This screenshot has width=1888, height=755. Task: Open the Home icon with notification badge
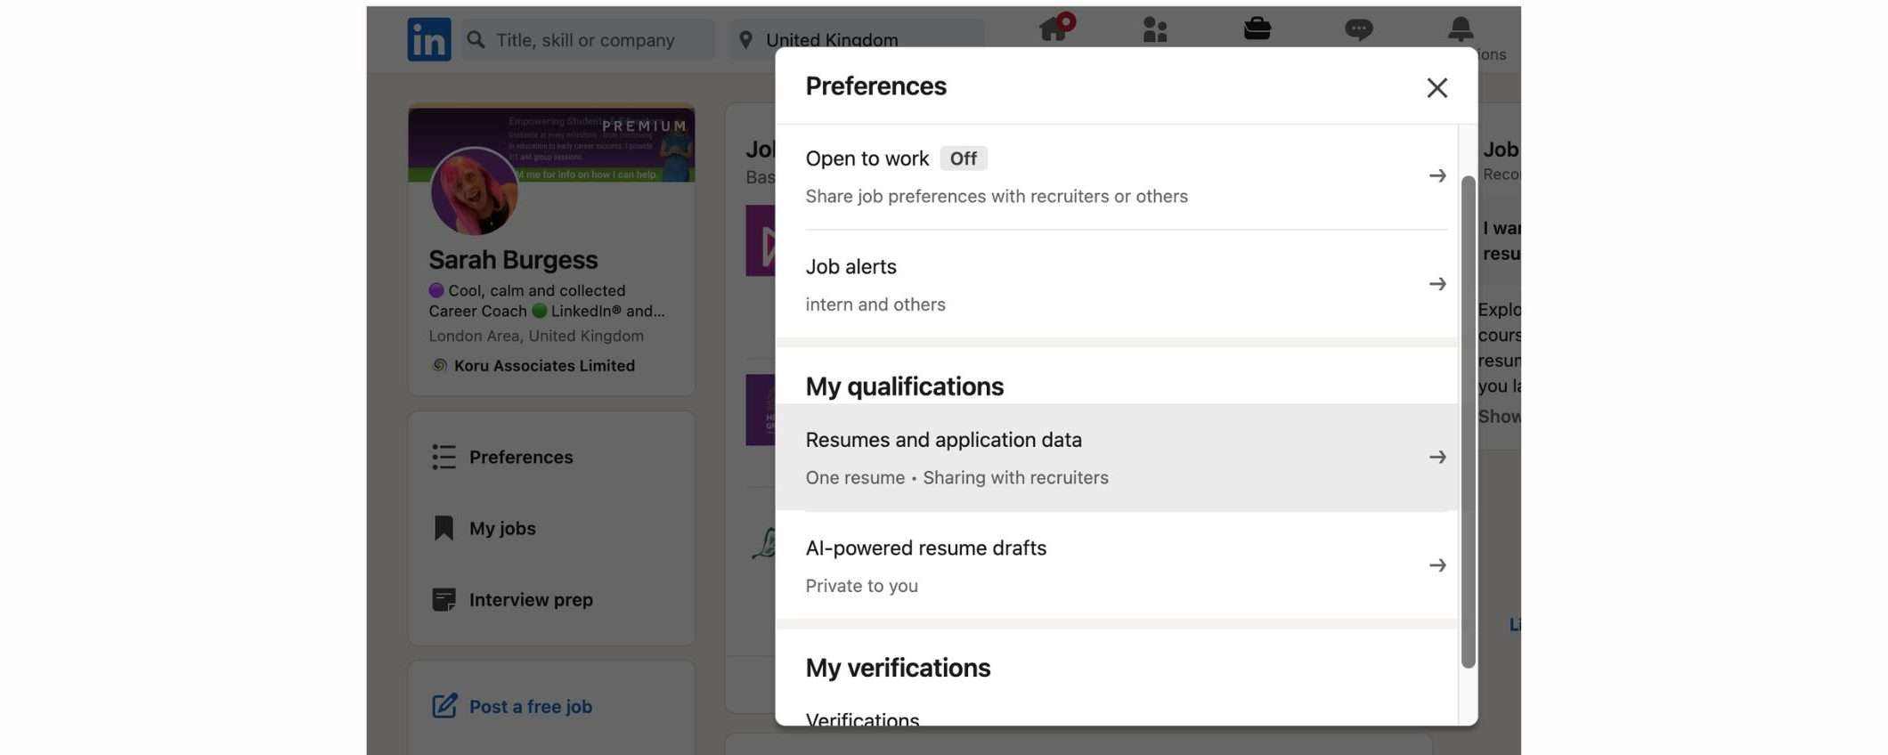coord(1054,28)
